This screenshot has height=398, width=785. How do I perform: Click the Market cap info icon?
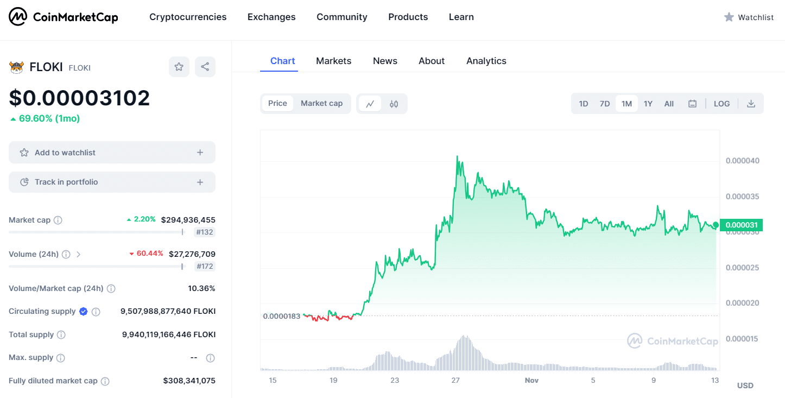pyautogui.click(x=58, y=220)
